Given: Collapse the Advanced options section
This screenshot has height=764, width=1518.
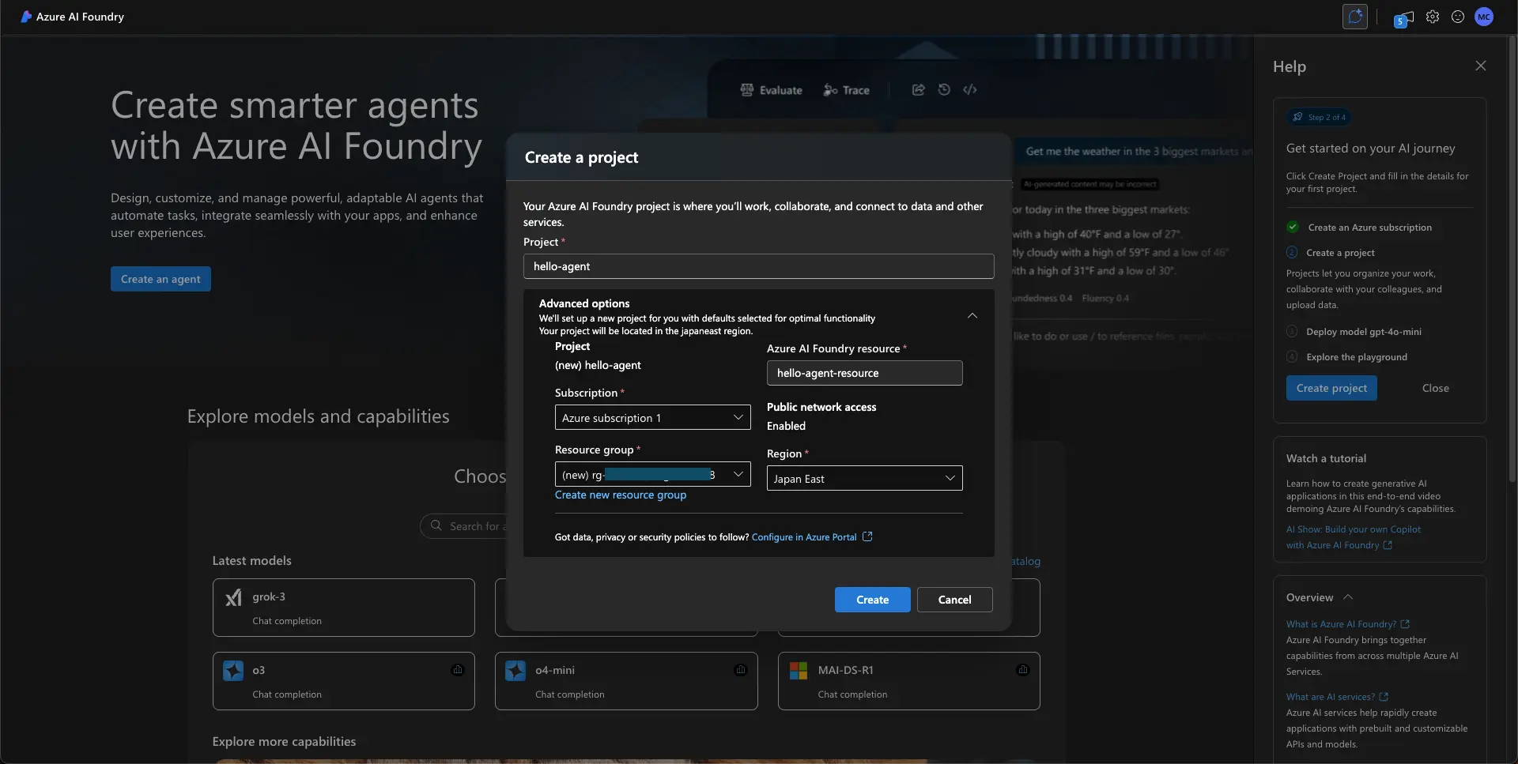Looking at the screenshot, I should pyautogui.click(x=972, y=316).
